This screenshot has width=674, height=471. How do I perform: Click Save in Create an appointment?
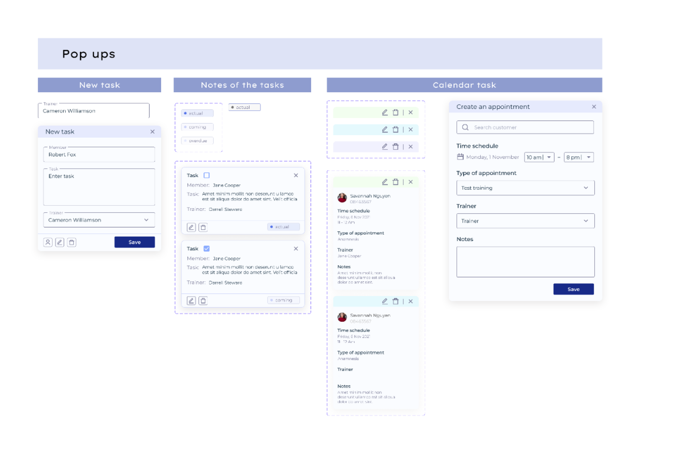[573, 289]
